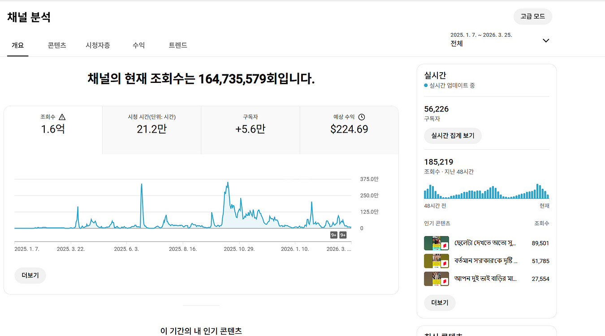Go to the 수익 tab
The height and width of the screenshot is (336, 605).
(138, 45)
